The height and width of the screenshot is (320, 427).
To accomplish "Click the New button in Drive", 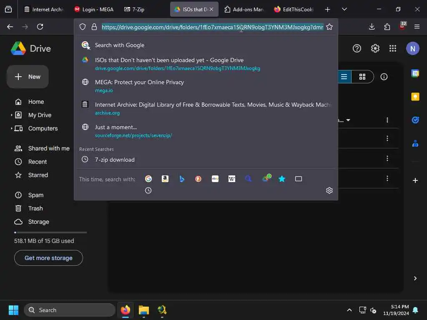I will [x=28, y=77].
